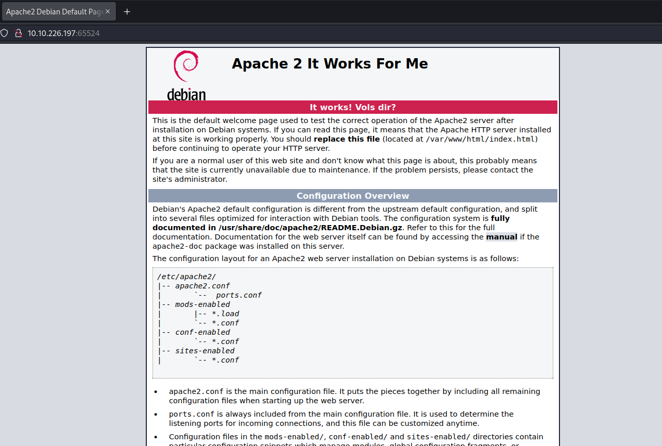
Task: Click the debian wordmark under the logo
Action: (x=186, y=95)
